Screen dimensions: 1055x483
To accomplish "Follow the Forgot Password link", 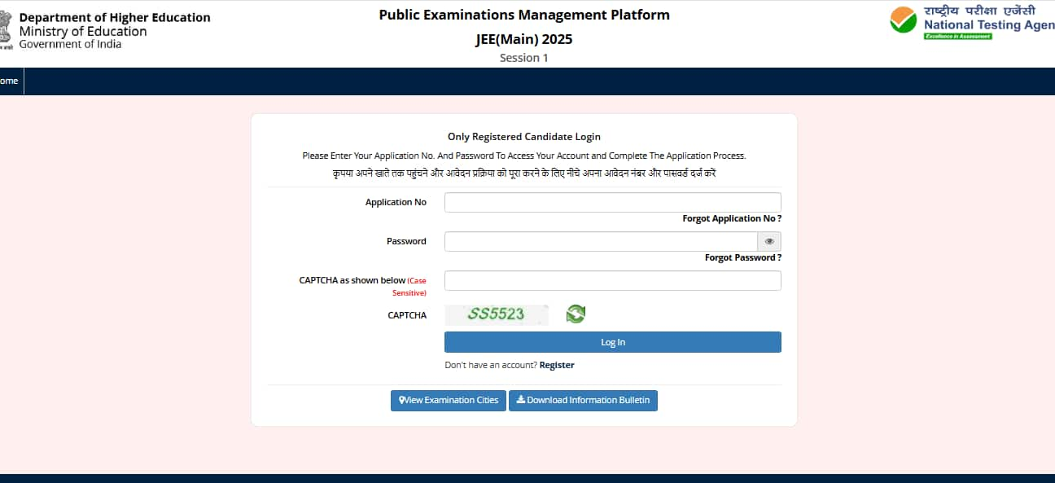I will pyautogui.click(x=742, y=257).
